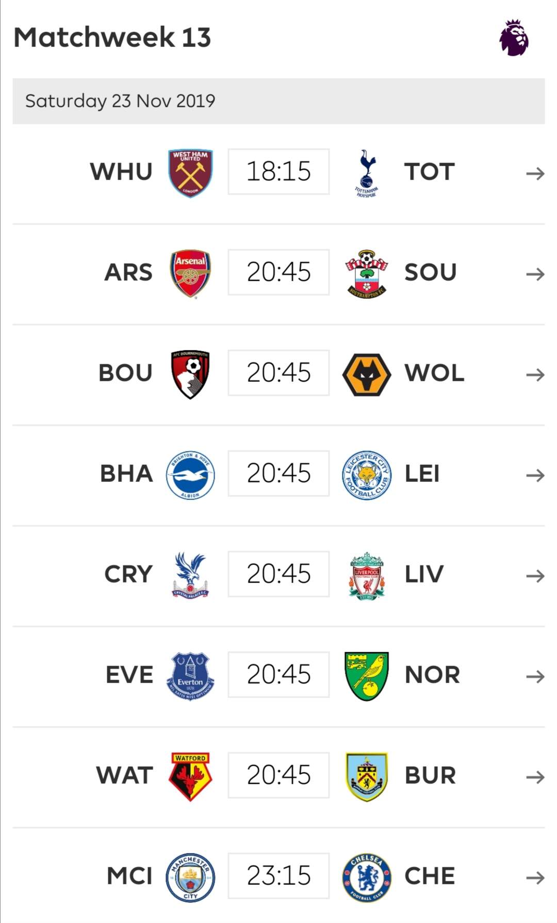Image resolution: width=557 pixels, height=923 pixels.
Task: Tap the Wolves wolf-head badge
Action: 366,374
